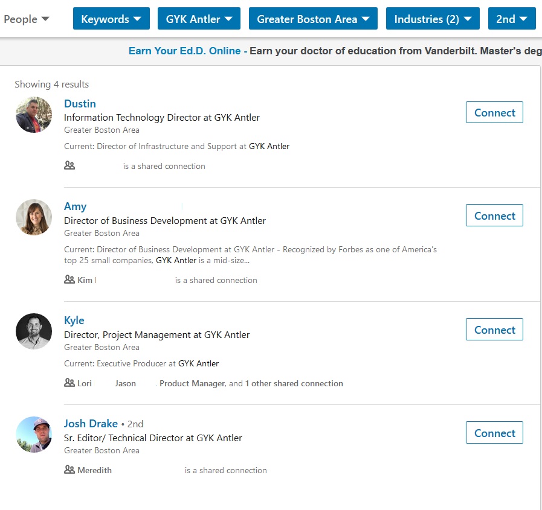The image size is (542, 510).
Task: Expand the People search type dropdown
Action: tap(27, 19)
